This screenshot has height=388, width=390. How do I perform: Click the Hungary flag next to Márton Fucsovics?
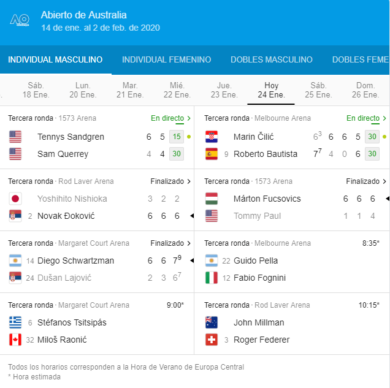[x=212, y=199]
